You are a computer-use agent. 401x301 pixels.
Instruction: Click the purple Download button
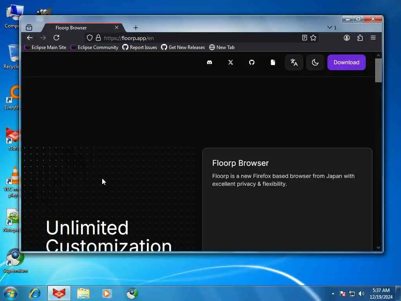(x=346, y=62)
